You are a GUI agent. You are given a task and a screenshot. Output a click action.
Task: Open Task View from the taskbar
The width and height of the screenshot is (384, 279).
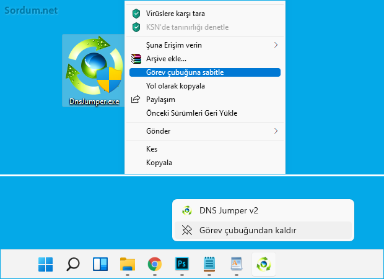pos(100,265)
